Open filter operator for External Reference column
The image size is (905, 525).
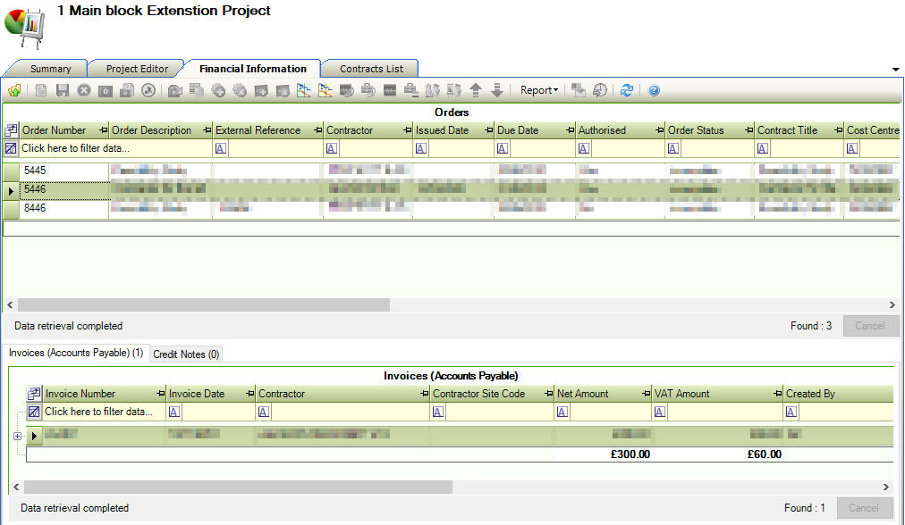[220, 148]
